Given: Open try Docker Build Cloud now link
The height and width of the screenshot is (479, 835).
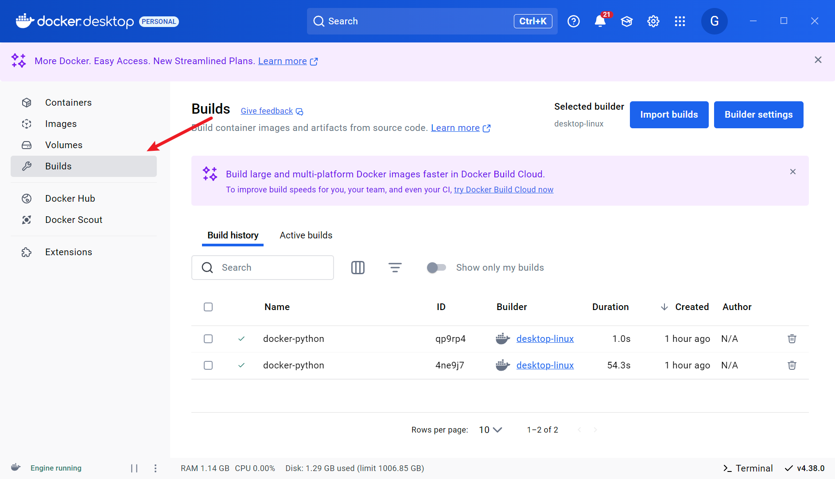Looking at the screenshot, I should click(x=504, y=190).
